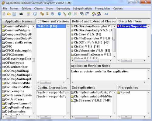
Task: Click the new note page icon
Action: click(28, 14)
